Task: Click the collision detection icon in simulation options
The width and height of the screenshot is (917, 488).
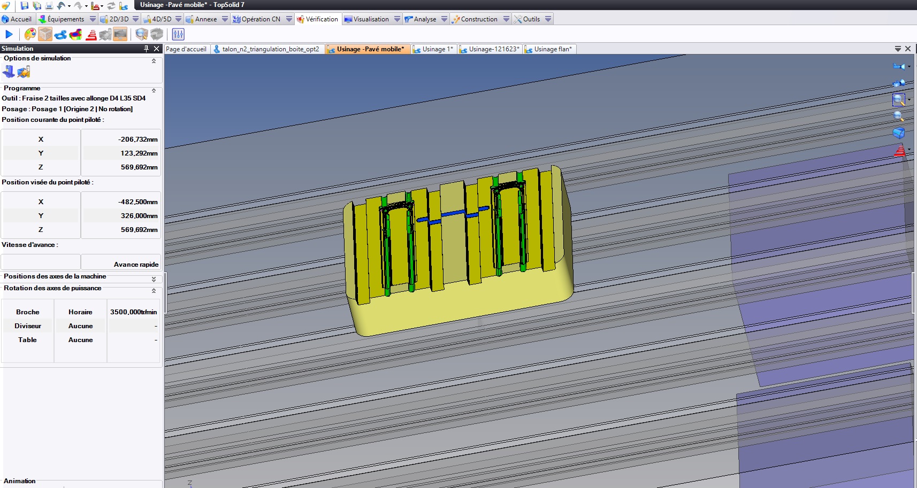Action: 24,72
